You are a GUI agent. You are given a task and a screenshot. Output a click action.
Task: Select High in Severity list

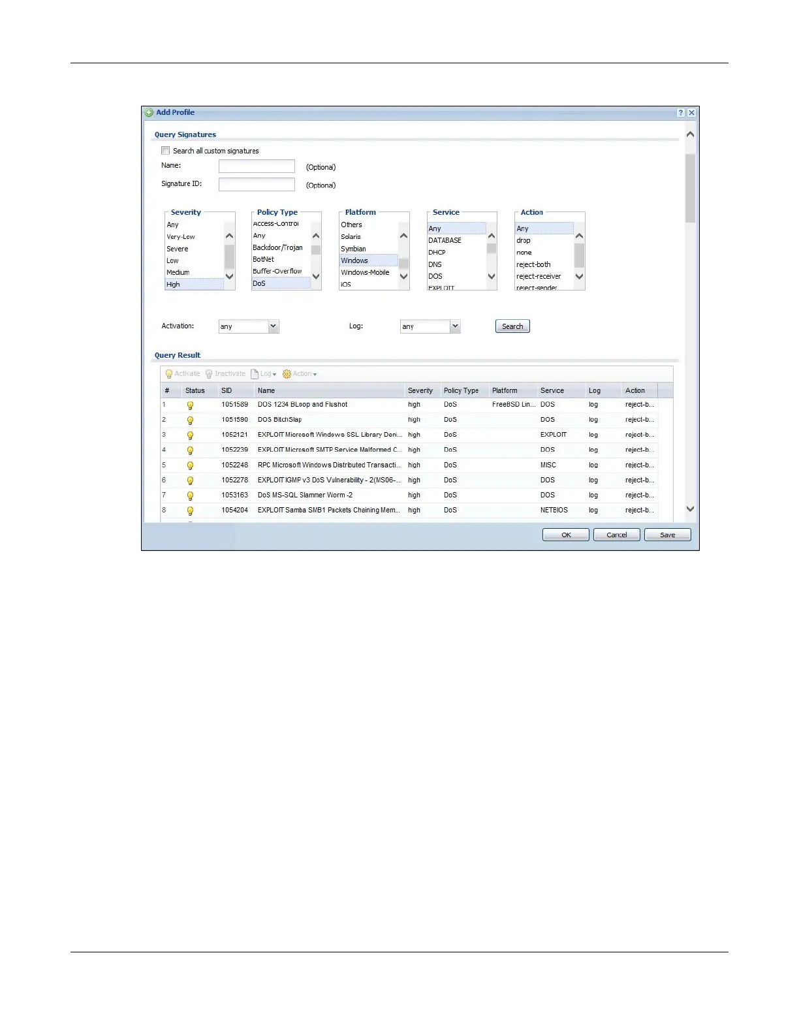tap(194, 285)
